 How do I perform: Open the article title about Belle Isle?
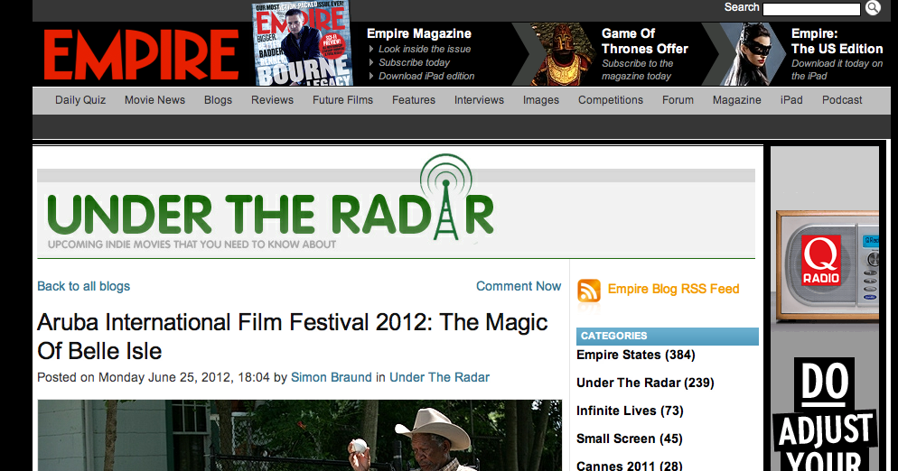click(x=292, y=337)
